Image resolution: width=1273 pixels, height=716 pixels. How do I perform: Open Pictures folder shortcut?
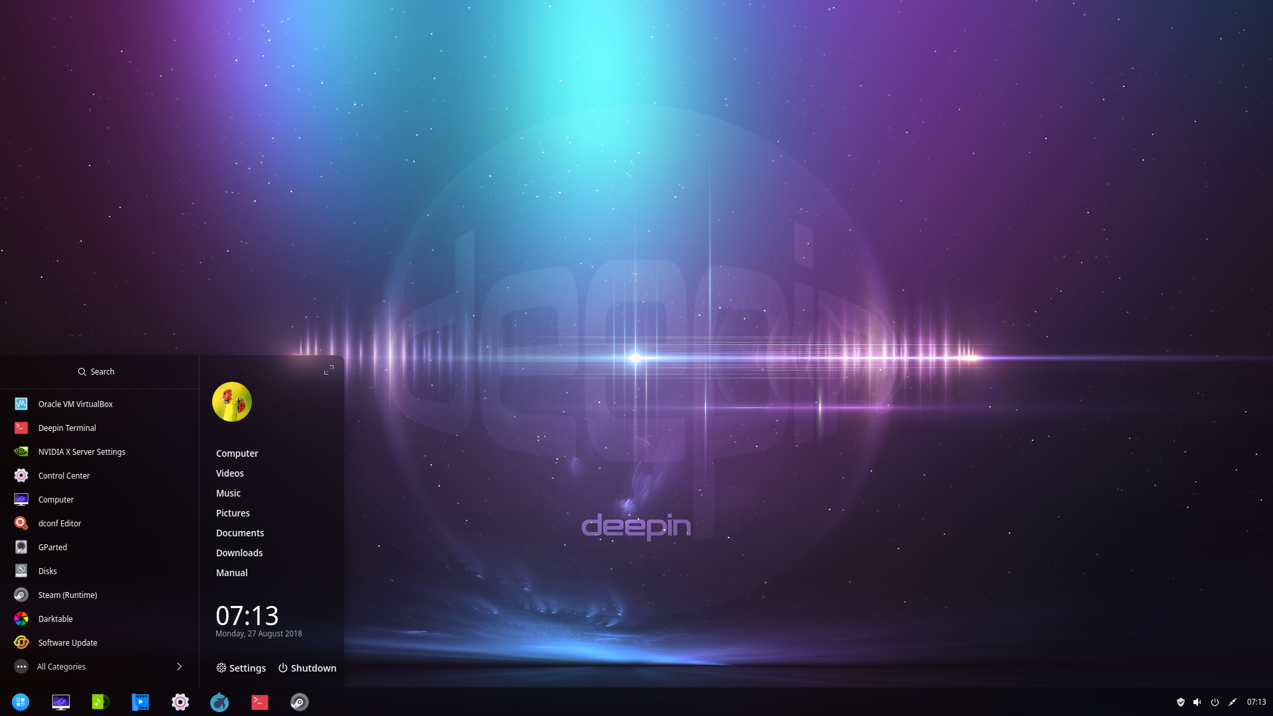tap(233, 513)
